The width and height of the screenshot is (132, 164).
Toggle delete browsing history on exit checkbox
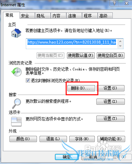tap(28, 81)
